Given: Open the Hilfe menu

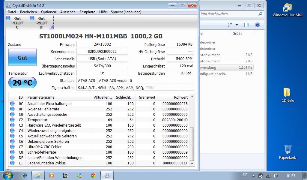Looking at the screenshot, I should pos(103,12).
